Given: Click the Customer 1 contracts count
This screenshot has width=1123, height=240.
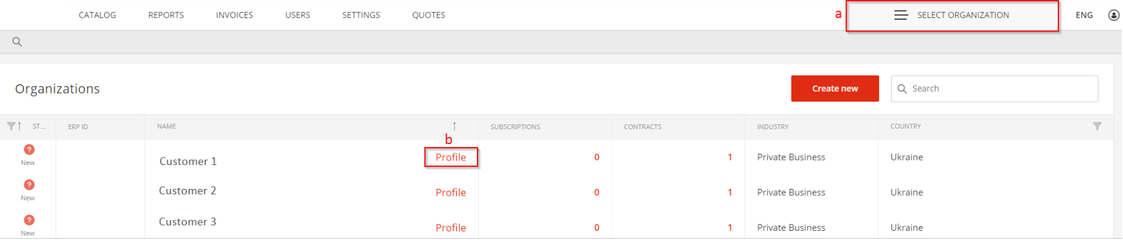Looking at the screenshot, I should [730, 158].
